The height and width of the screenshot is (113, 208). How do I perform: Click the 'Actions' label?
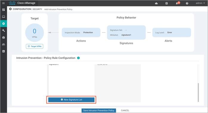coord(81,41)
